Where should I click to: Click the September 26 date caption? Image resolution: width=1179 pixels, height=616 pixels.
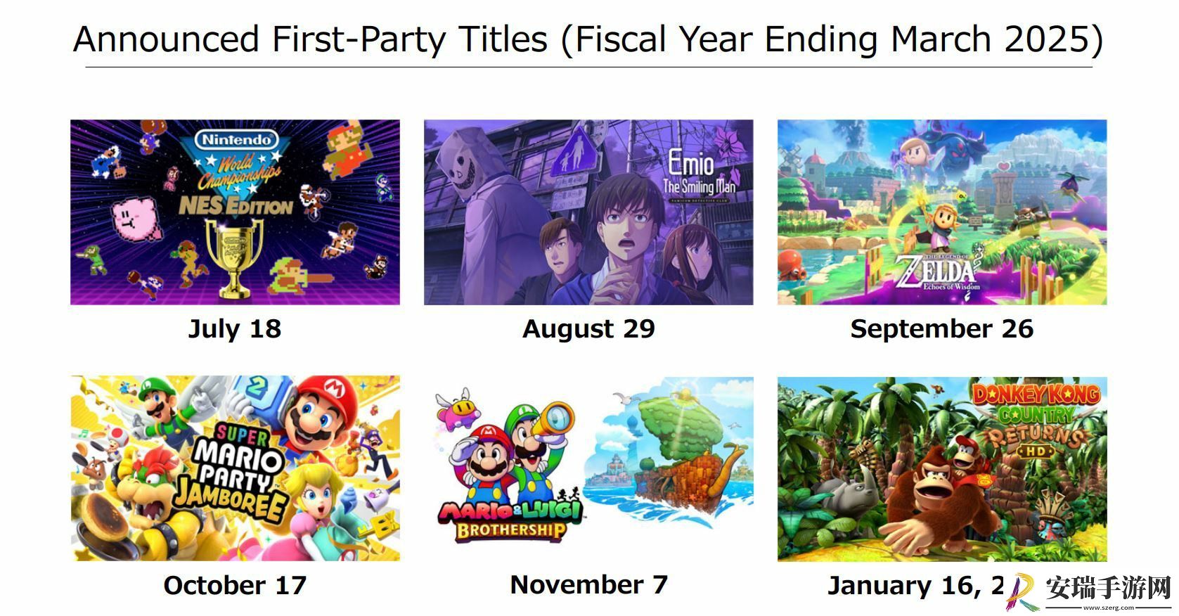point(942,329)
